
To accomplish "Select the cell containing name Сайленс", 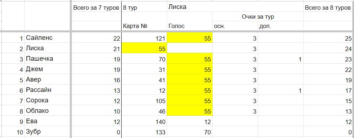I will pyautogui.click(x=47, y=38).
